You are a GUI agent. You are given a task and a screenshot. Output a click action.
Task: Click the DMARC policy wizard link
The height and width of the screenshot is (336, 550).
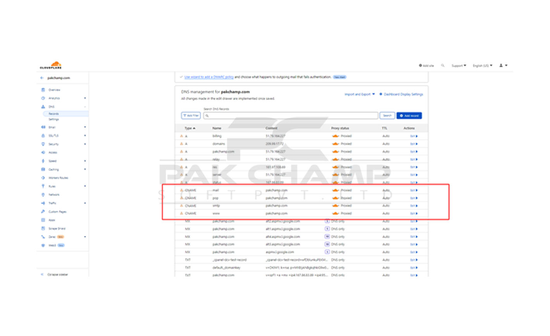point(209,77)
